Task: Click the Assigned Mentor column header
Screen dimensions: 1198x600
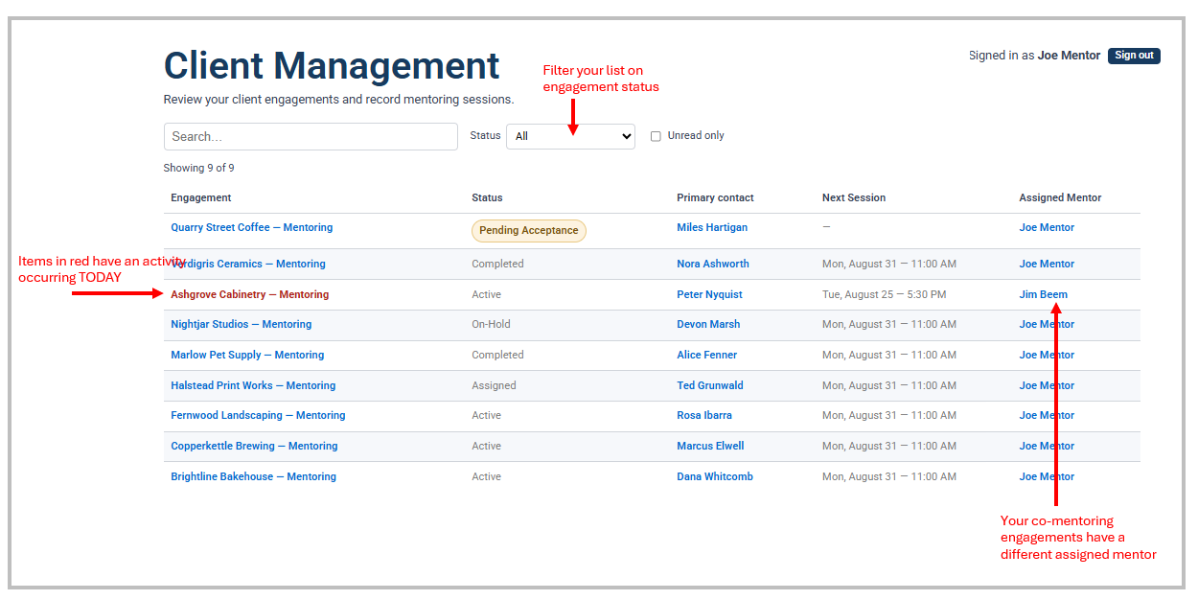Action: pyautogui.click(x=1060, y=198)
